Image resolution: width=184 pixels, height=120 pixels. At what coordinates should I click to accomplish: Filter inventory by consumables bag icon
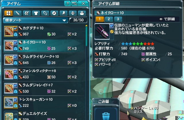[x=82, y=13]
